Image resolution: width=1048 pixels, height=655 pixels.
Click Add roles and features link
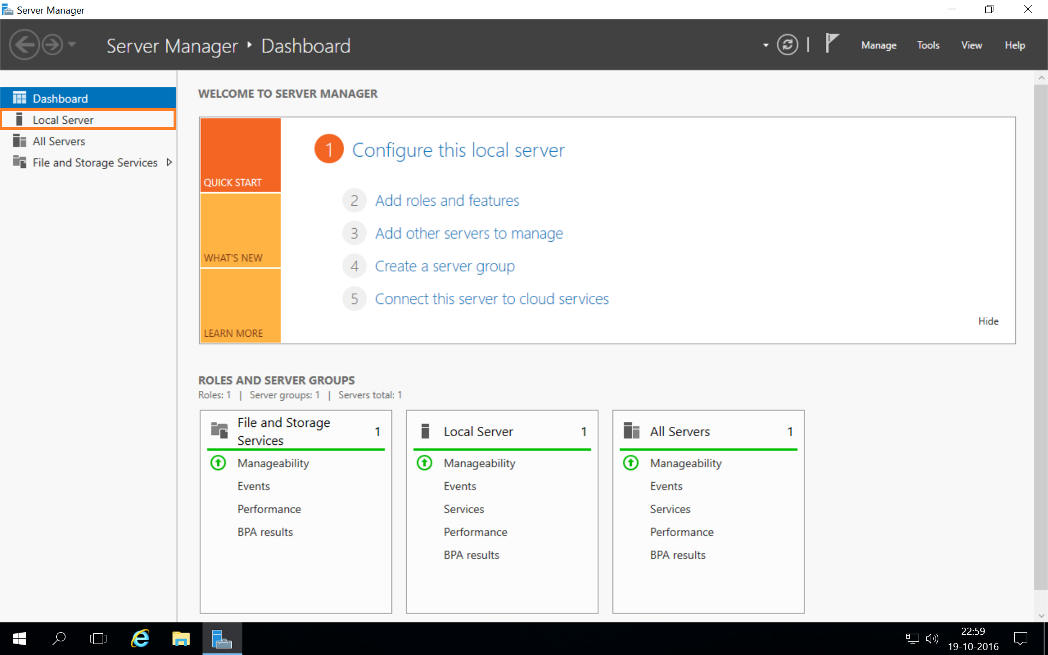click(x=447, y=200)
